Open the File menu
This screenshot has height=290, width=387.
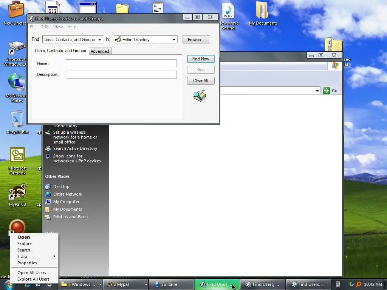[33, 27]
